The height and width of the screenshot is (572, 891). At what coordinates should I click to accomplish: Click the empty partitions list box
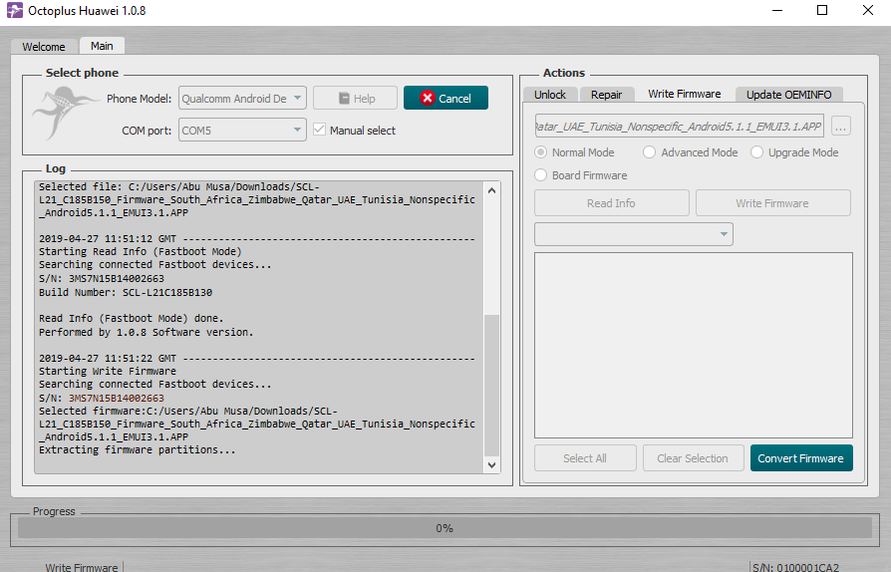pos(694,346)
